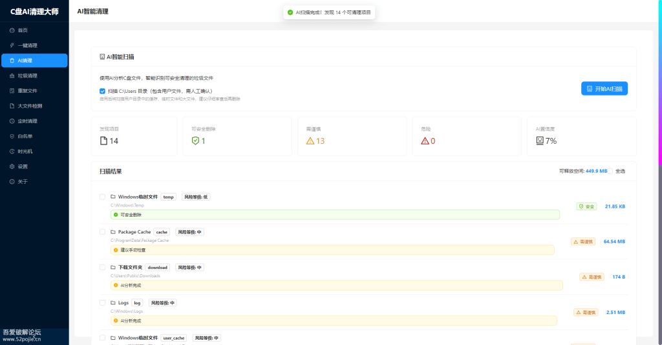Click the 大文件检测 file icon
Viewport: 662px width, 345px height.
12,106
